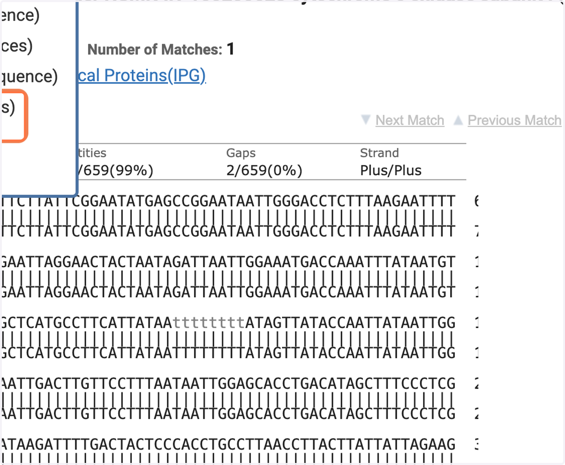Select the 'Number of Matches: 1' text
The height and width of the screenshot is (465, 565).
tap(161, 49)
